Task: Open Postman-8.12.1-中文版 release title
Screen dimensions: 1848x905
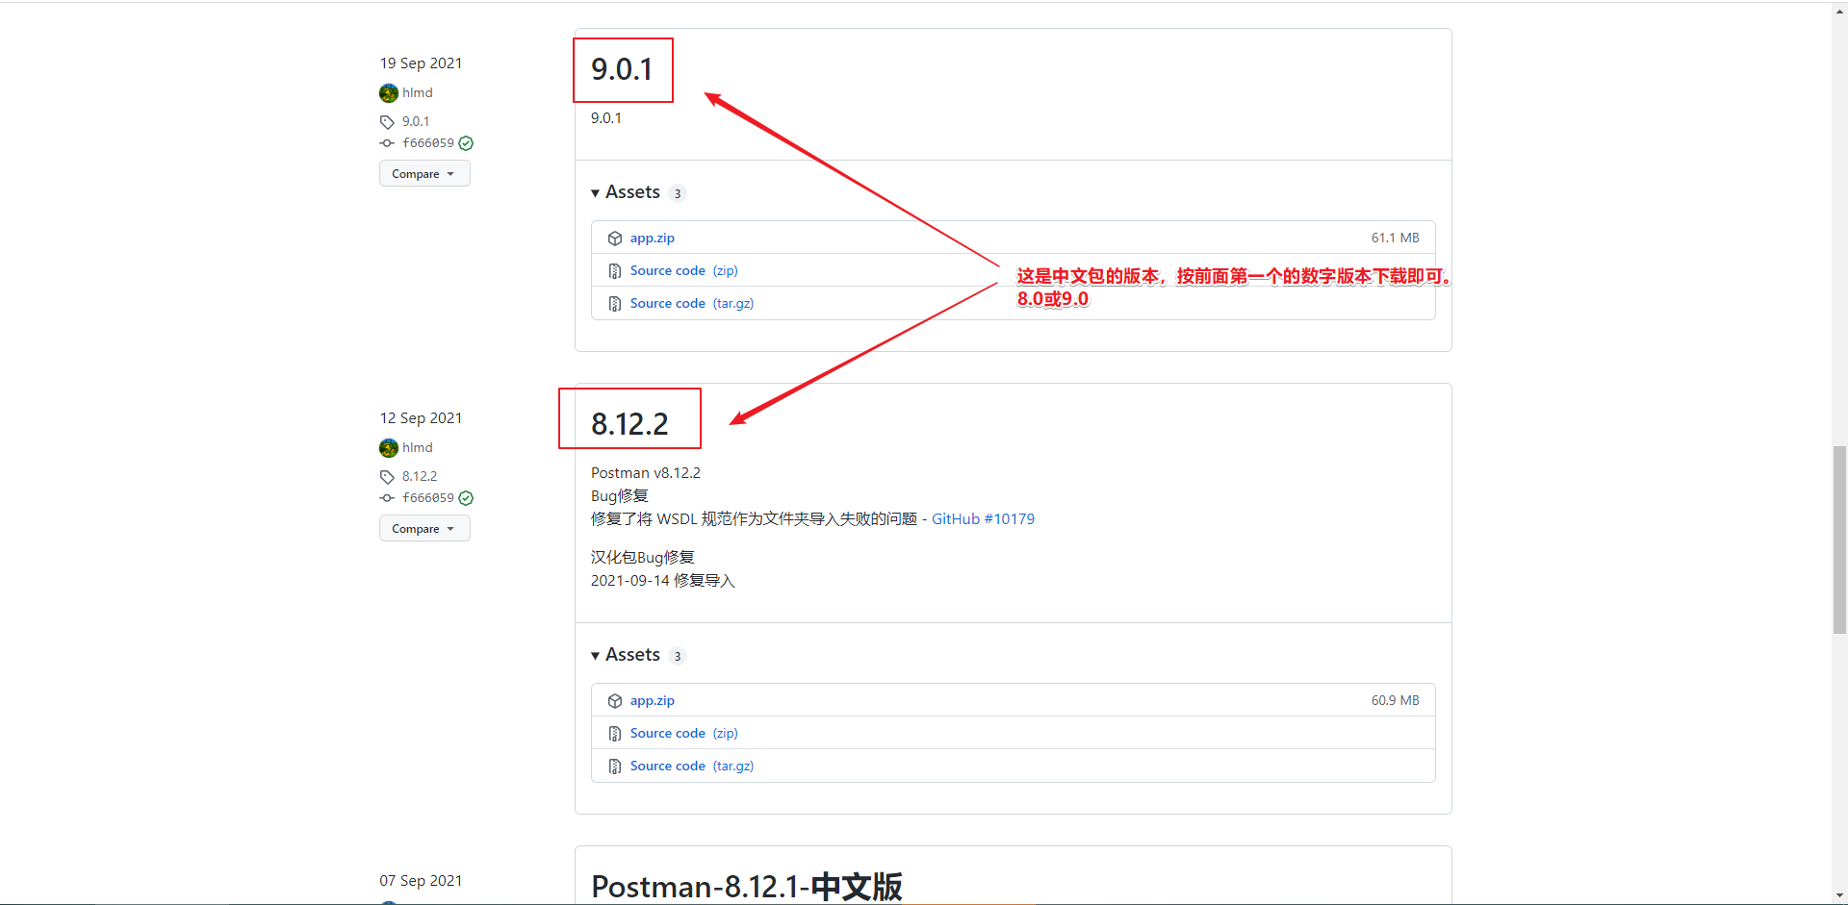Action: (x=747, y=886)
